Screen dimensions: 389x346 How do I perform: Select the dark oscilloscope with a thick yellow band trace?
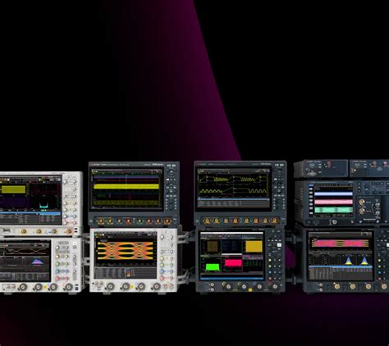[x=134, y=193]
